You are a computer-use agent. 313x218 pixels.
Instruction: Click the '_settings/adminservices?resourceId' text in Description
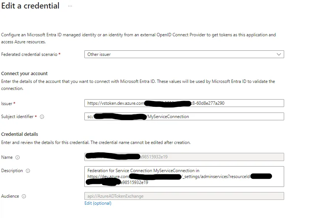tap(216, 177)
